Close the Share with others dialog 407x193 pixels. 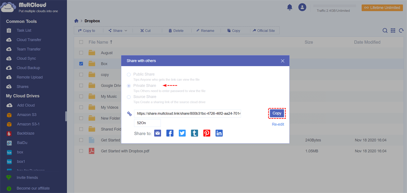(x=283, y=61)
